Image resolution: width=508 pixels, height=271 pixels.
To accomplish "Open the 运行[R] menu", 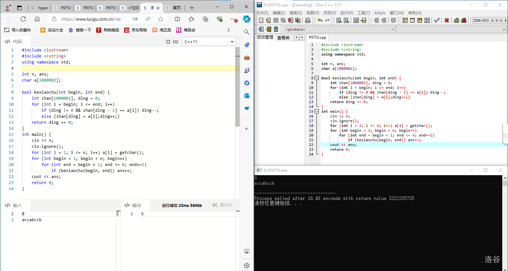I will [346, 13].
